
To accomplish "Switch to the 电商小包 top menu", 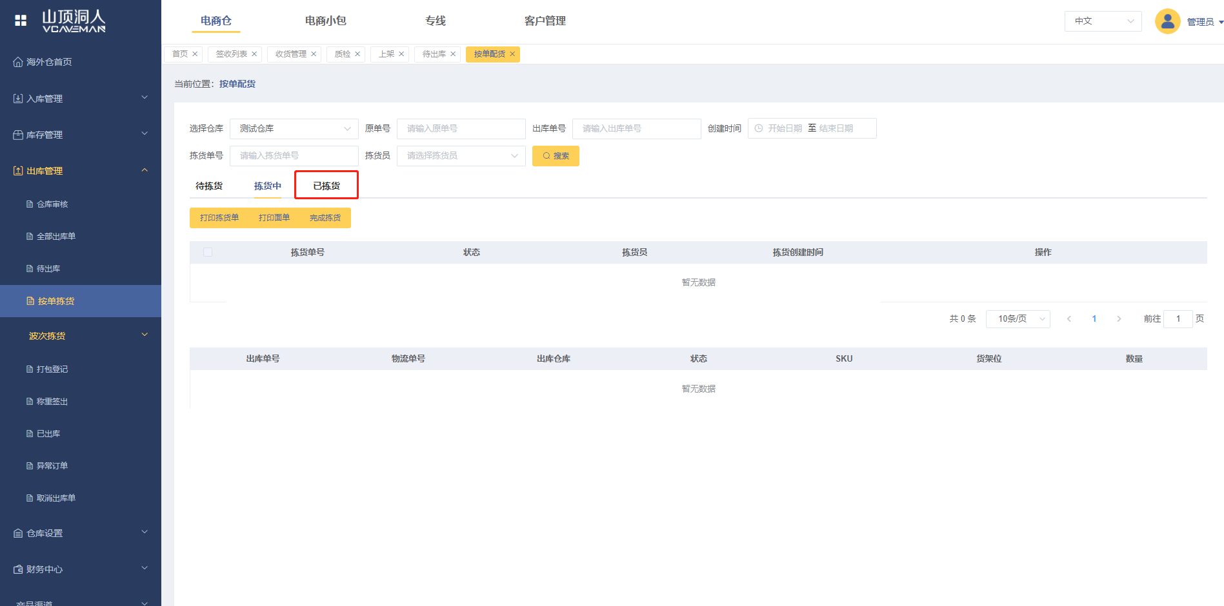I will point(325,21).
